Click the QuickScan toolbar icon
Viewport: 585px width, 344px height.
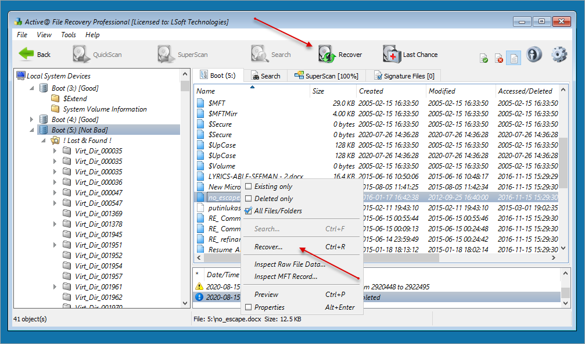81,54
